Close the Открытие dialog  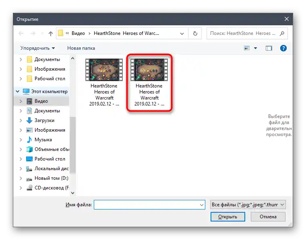point(287,19)
